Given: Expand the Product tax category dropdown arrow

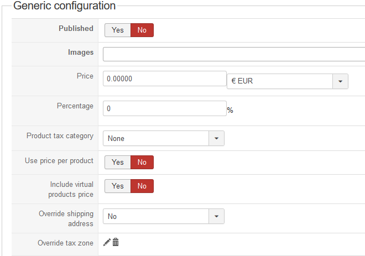Looking at the screenshot, I should [216, 138].
